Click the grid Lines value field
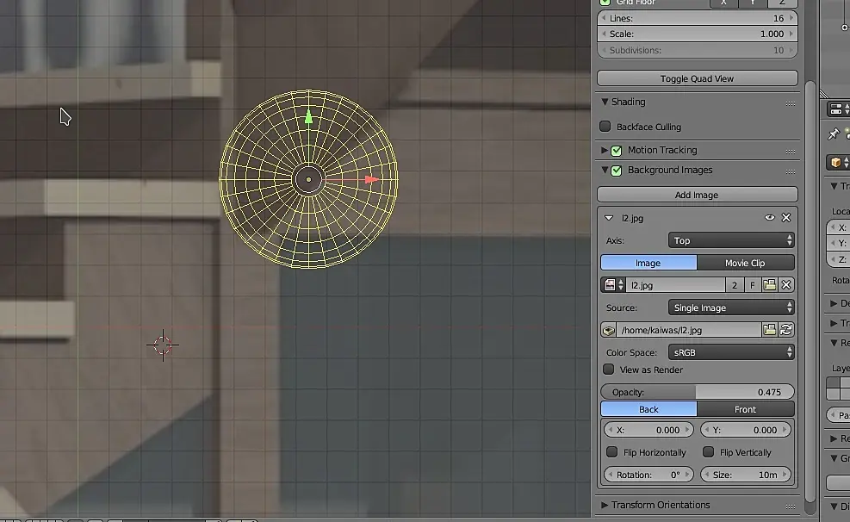 (x=697, y=18)
